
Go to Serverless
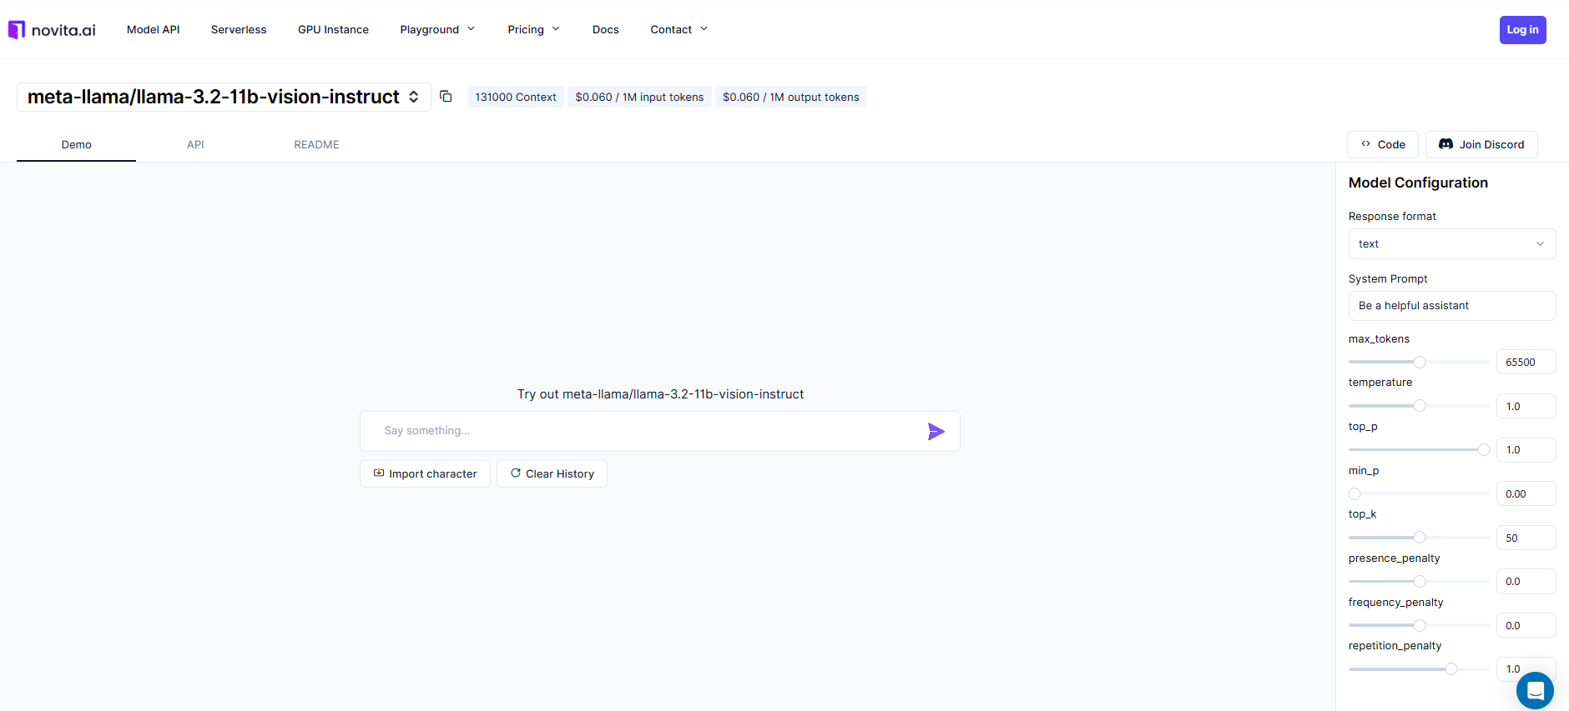pyautogui.click(x=239, y=29)
